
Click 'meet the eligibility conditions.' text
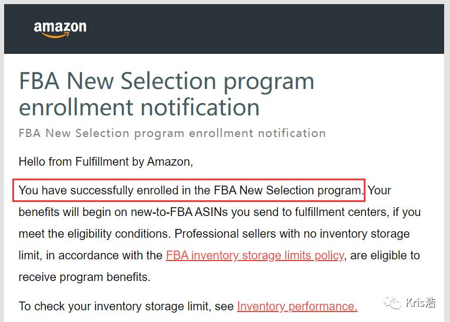click(94, 234)
